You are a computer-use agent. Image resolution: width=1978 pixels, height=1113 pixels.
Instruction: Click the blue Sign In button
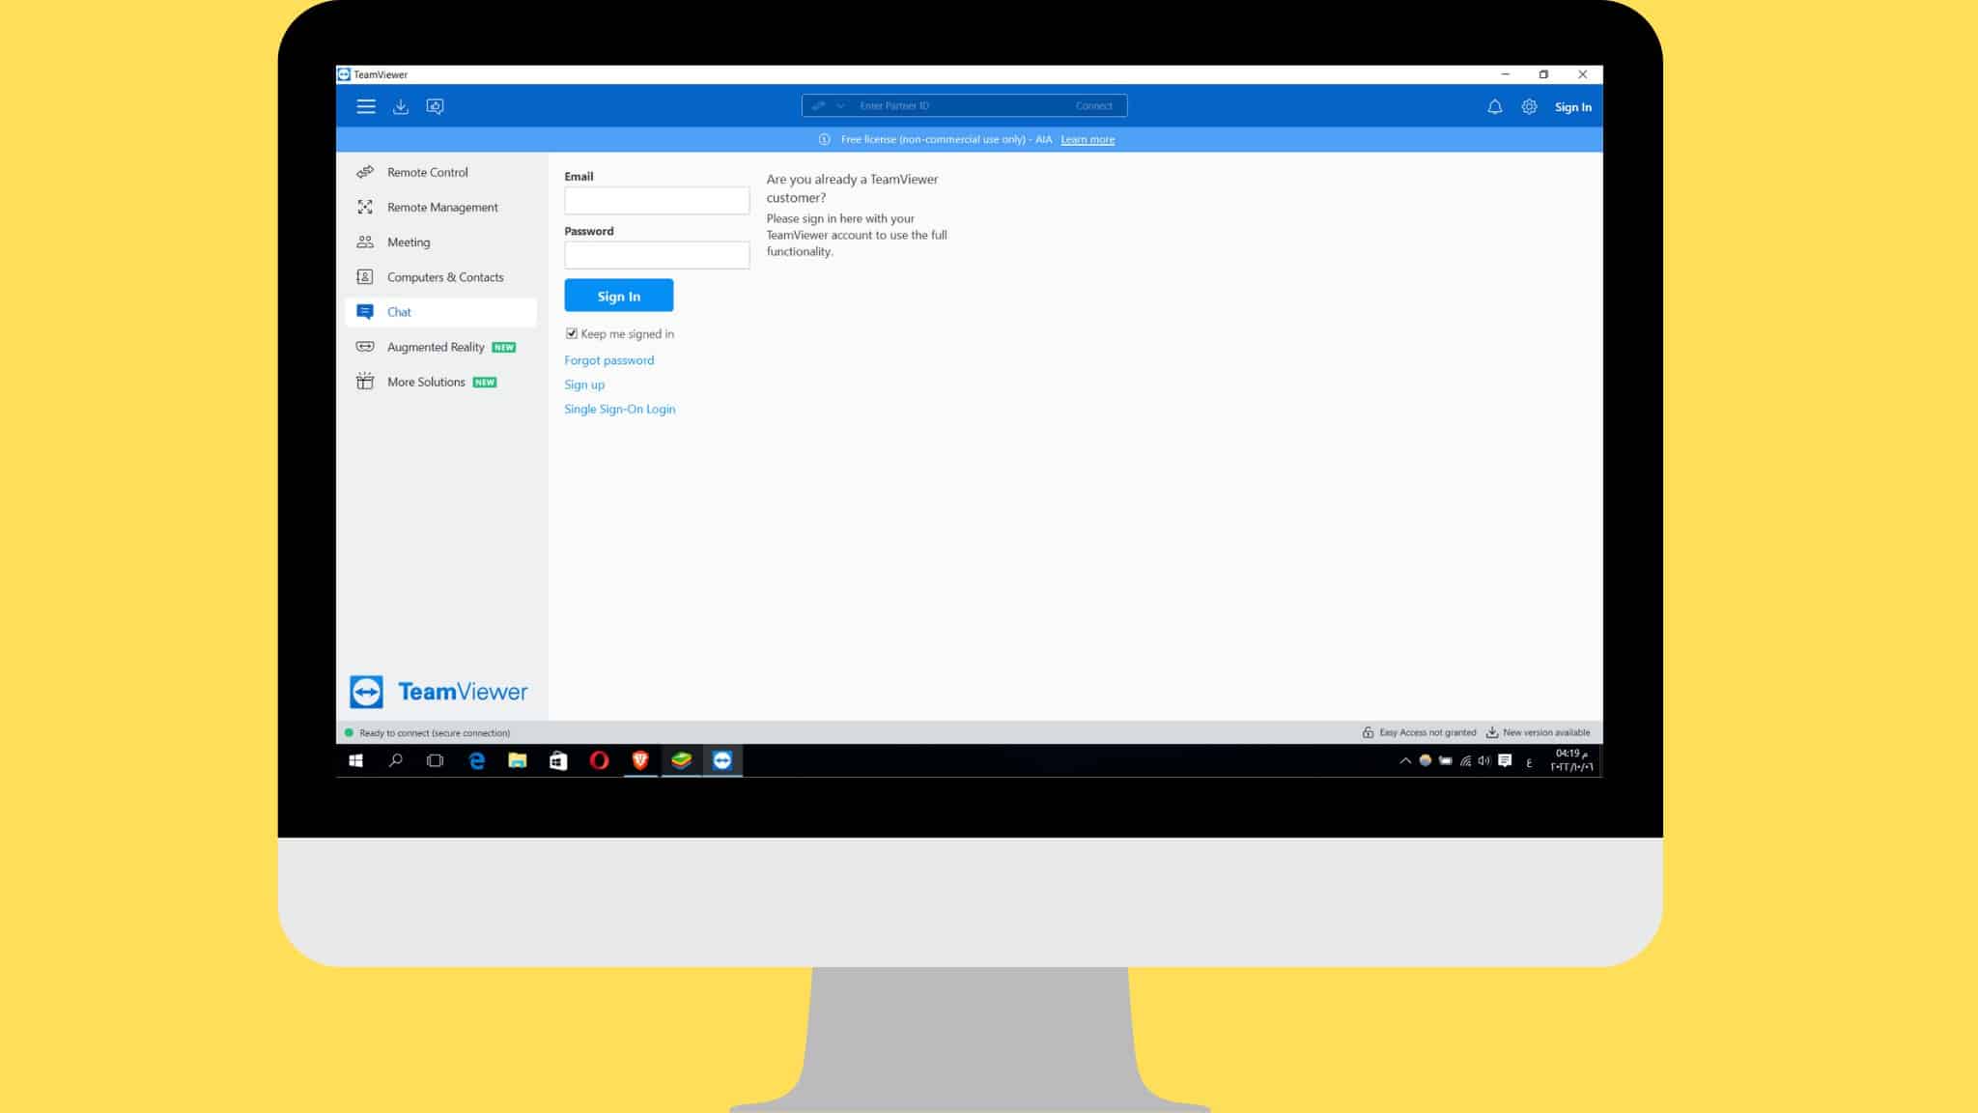pos(619,296)
